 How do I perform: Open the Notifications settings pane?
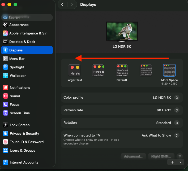[20, 88]
